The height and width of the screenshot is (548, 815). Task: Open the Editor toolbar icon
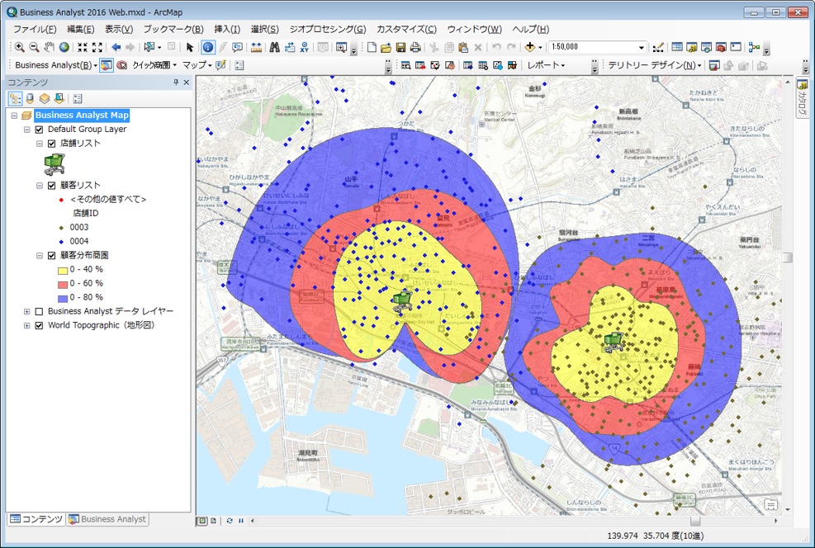click(658, 47)
